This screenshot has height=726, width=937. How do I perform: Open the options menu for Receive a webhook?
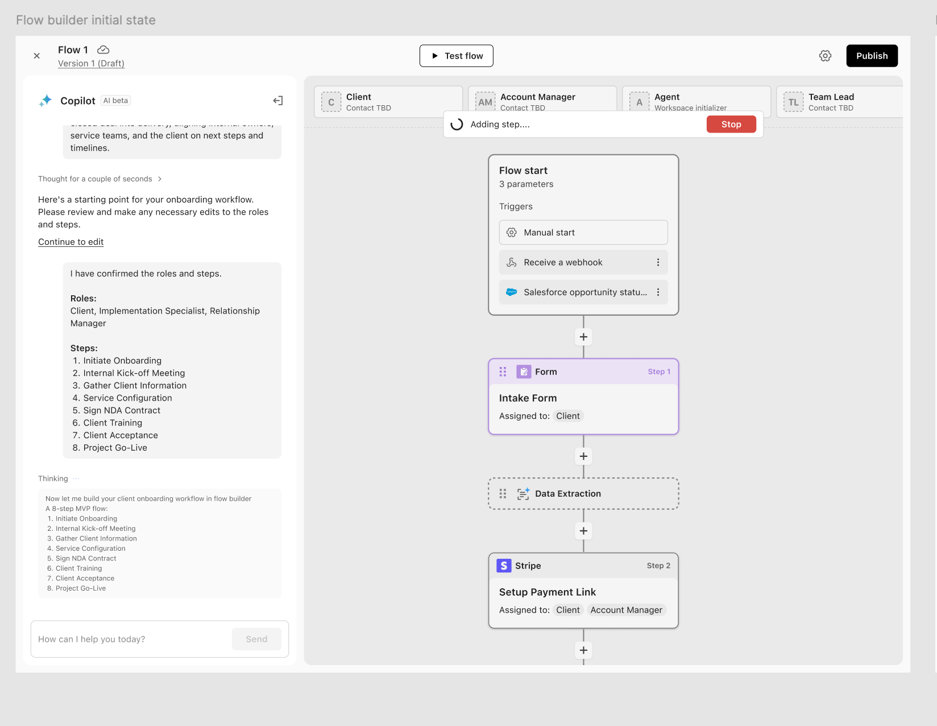point(658,262)
